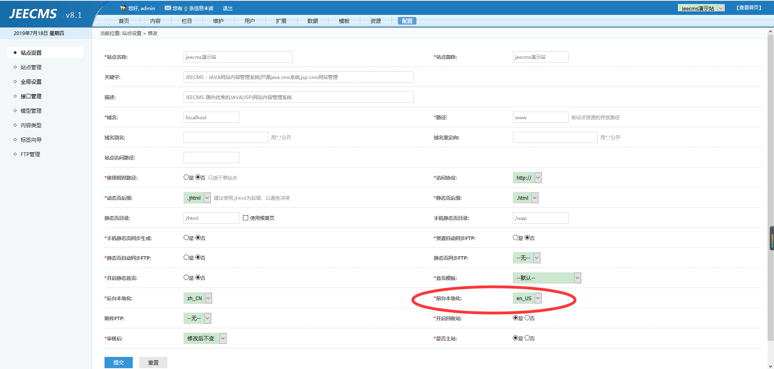774x369 pixels.
Task: Select 是 for 使用相对路径
Action: click(186, 177)
